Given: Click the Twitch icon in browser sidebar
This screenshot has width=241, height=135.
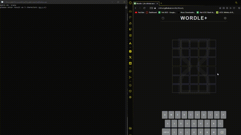Looking at the screenshot, I should point(130,29).
